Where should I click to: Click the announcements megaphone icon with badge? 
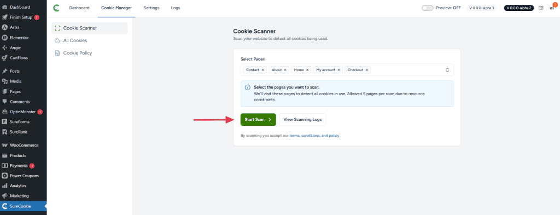coord(552,8)
